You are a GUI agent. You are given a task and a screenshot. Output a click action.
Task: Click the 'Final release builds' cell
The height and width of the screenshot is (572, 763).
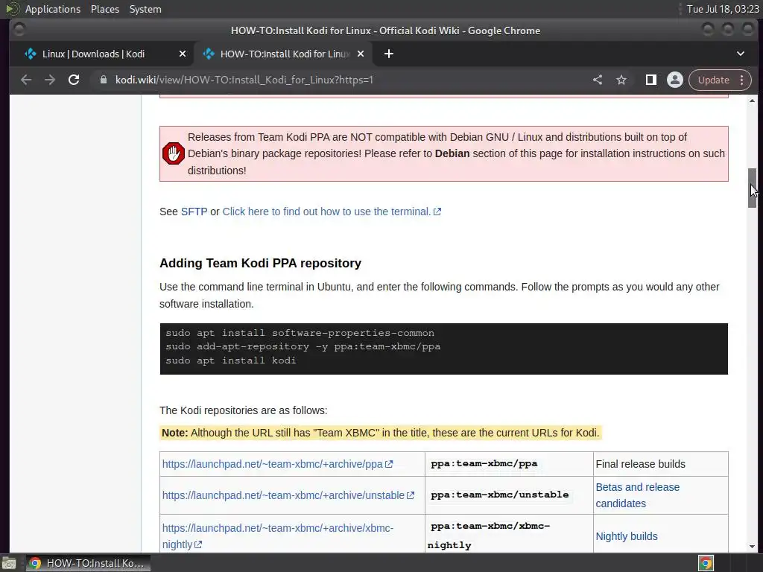660,464
